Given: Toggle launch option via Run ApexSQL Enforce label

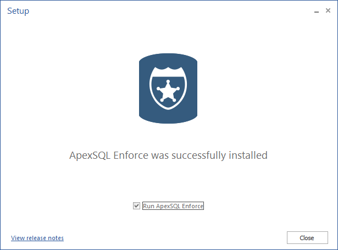Looking at the screenshot, I should click(x=173, y=206).
